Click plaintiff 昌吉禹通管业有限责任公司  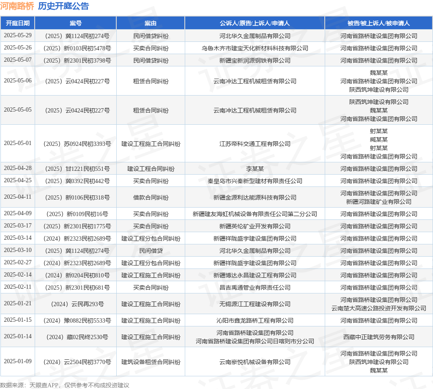tap(255, 288)
